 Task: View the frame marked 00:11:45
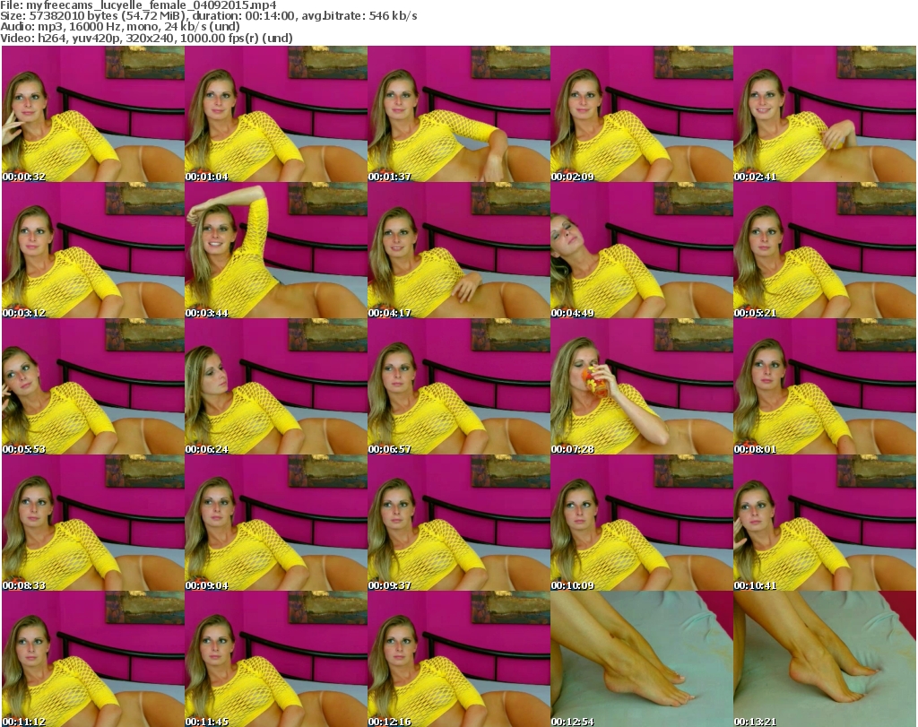click(276, 659)
